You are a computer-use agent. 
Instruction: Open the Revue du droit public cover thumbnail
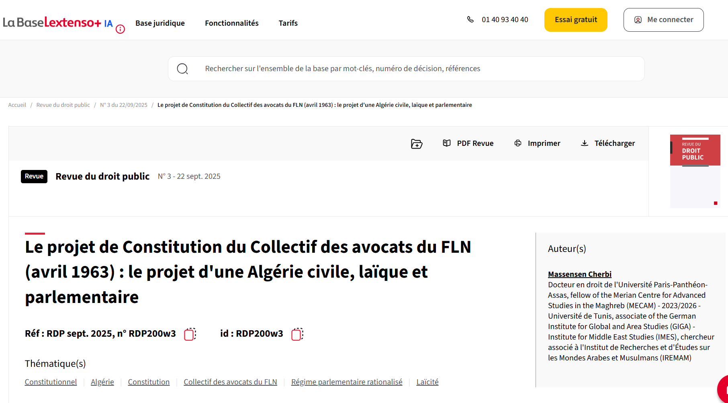tap(695, 171)
